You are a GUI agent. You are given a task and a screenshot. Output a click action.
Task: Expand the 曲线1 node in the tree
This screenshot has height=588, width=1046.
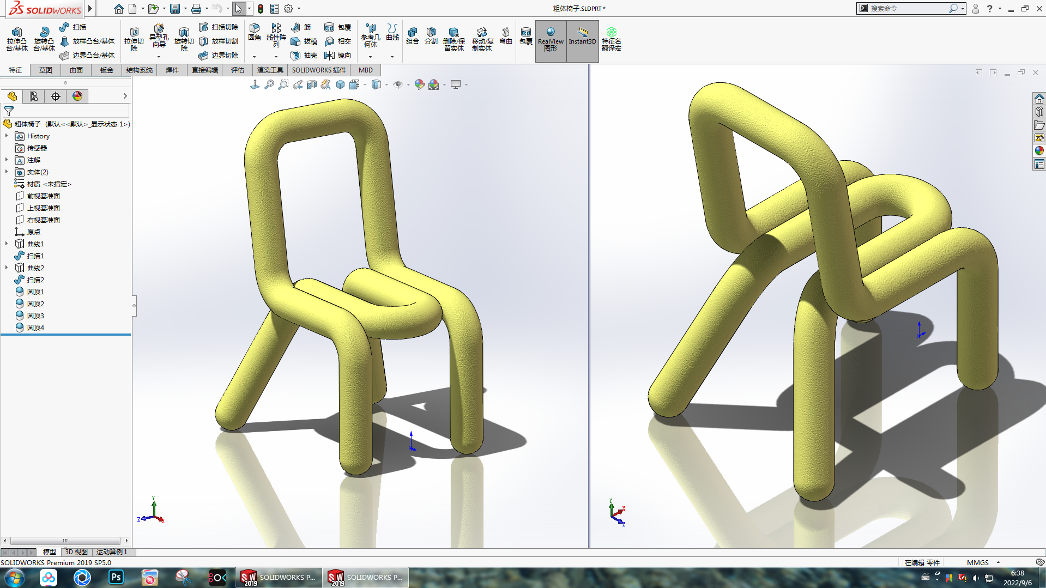pyautogui.click(x=7, y=244)
